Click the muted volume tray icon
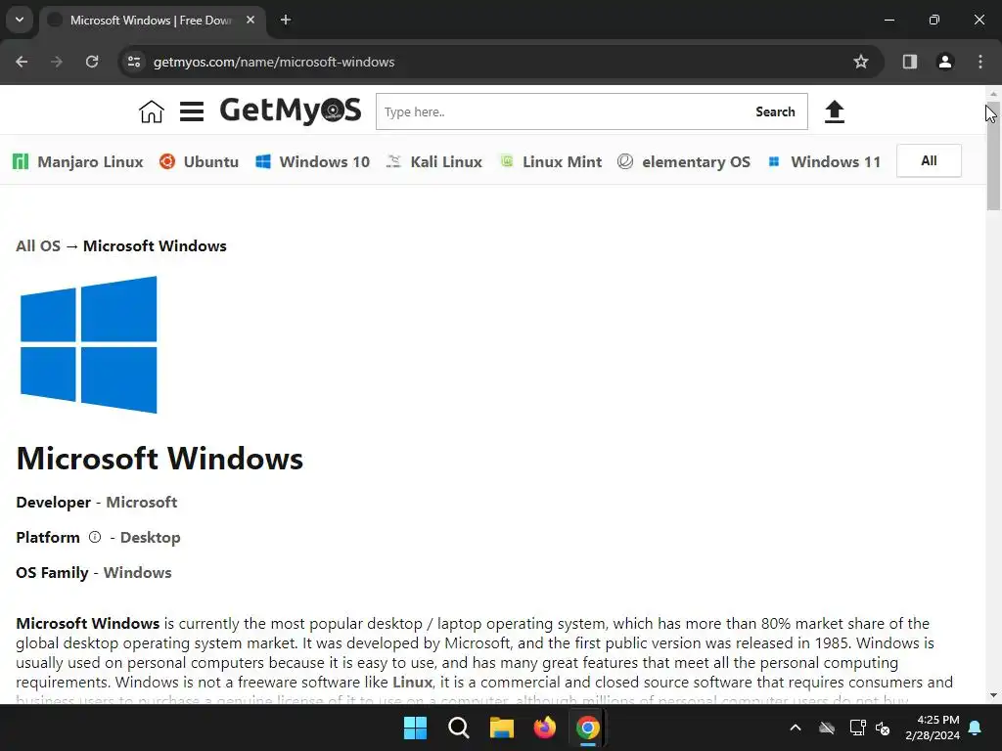 point(883,728)
